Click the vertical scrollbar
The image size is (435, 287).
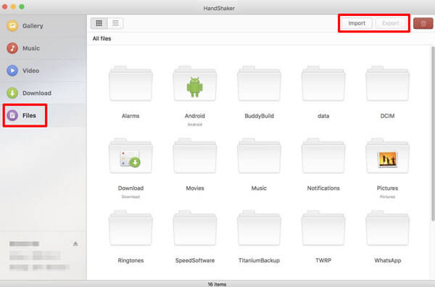point(433,134)
